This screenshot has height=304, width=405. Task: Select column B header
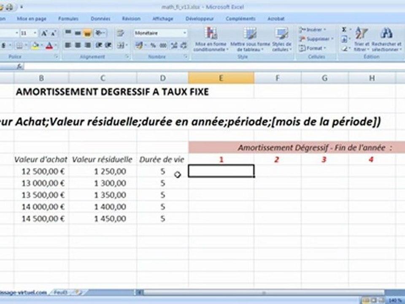click(x=41, y=78)
